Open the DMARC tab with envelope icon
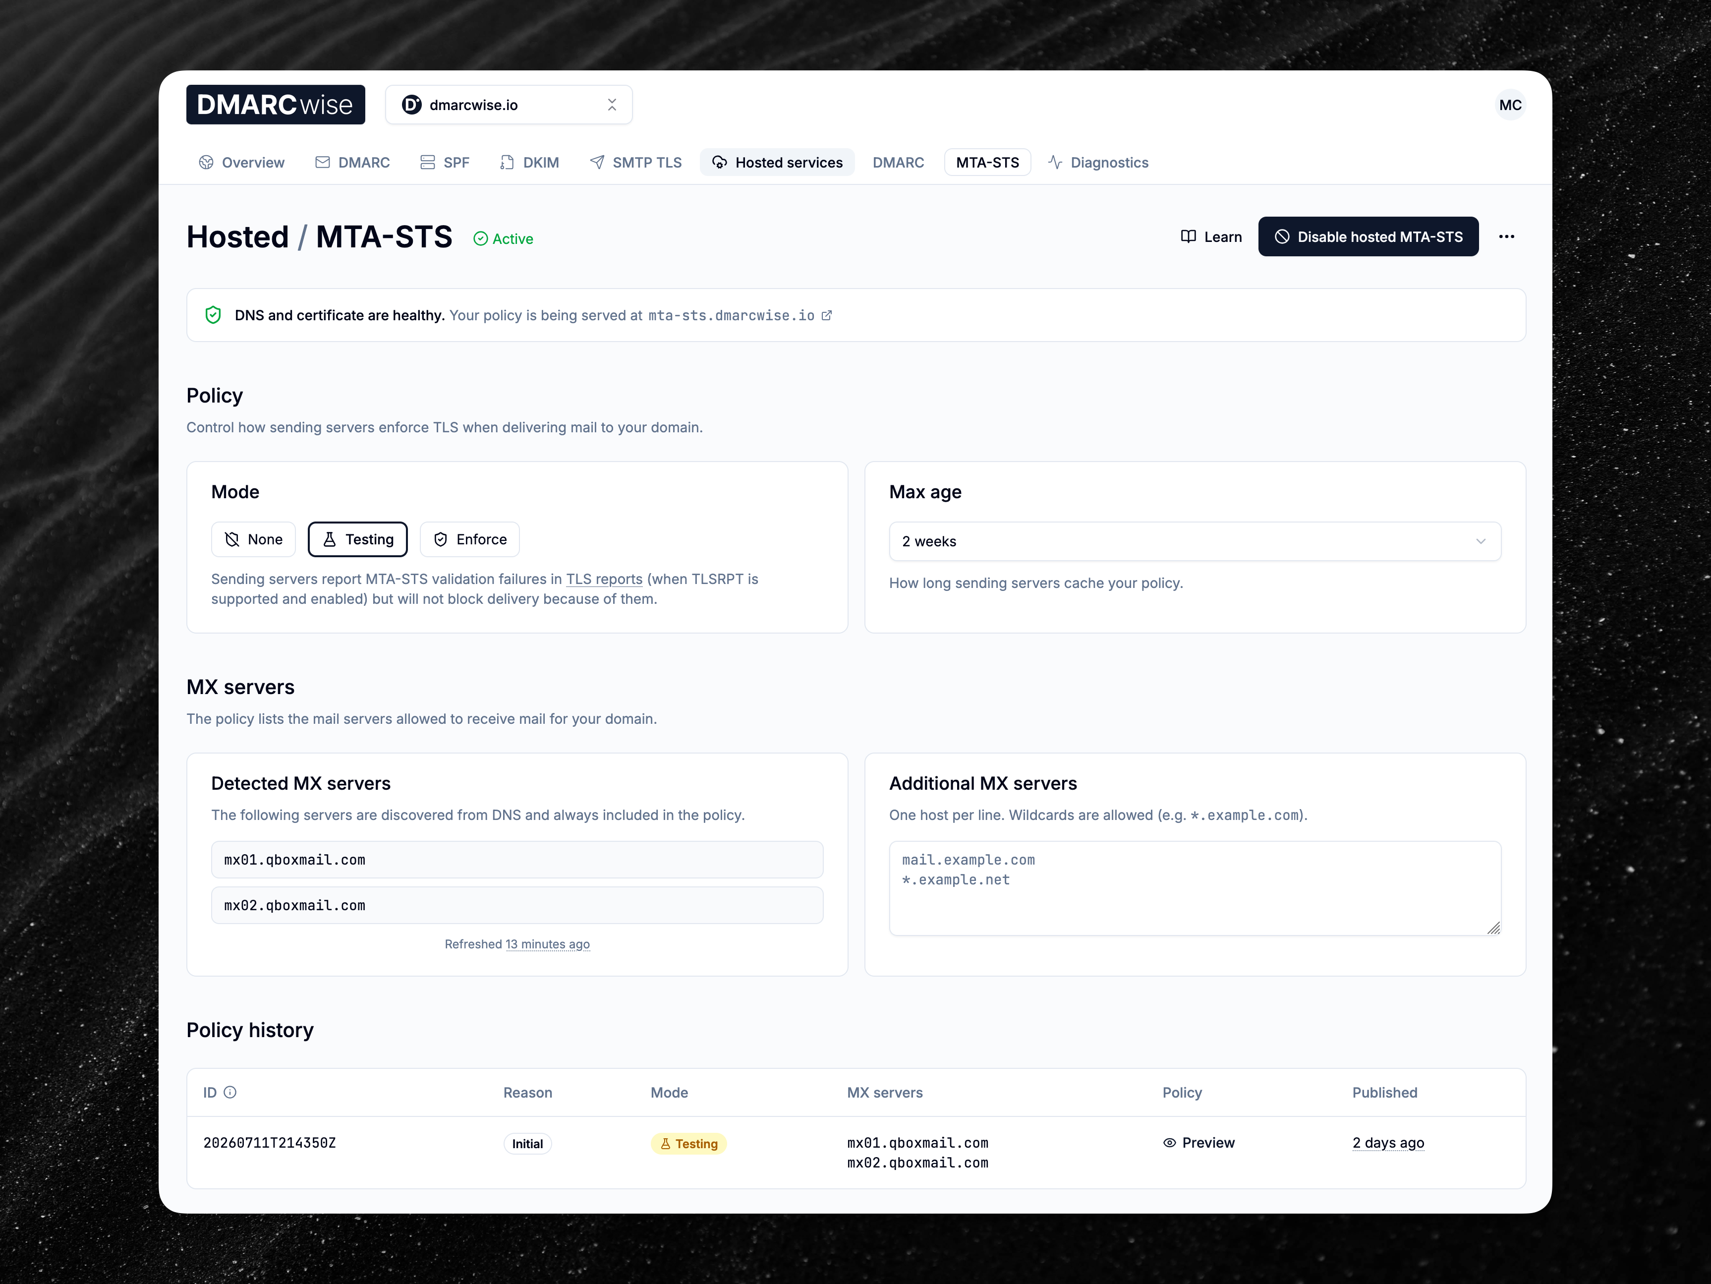The height and width of the screenshot is (1284, 1711). [353, 163]
